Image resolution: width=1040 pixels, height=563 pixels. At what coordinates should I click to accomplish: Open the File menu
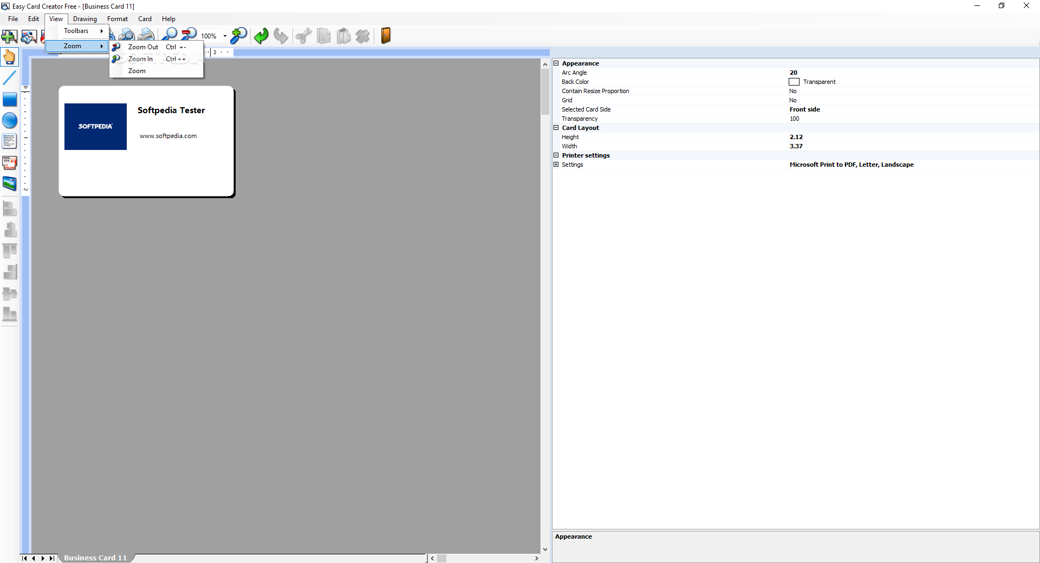[x=13, y=19]
